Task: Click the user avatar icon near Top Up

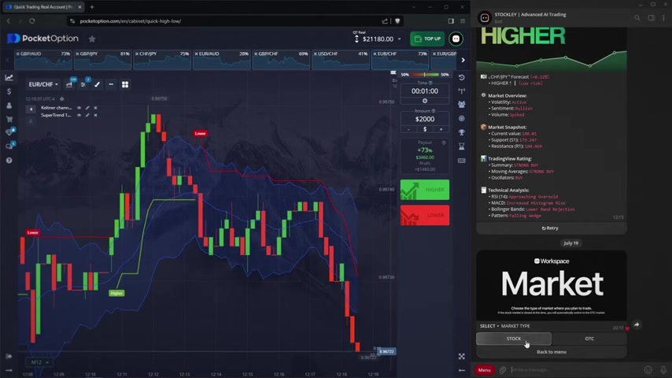Action: 456,39
